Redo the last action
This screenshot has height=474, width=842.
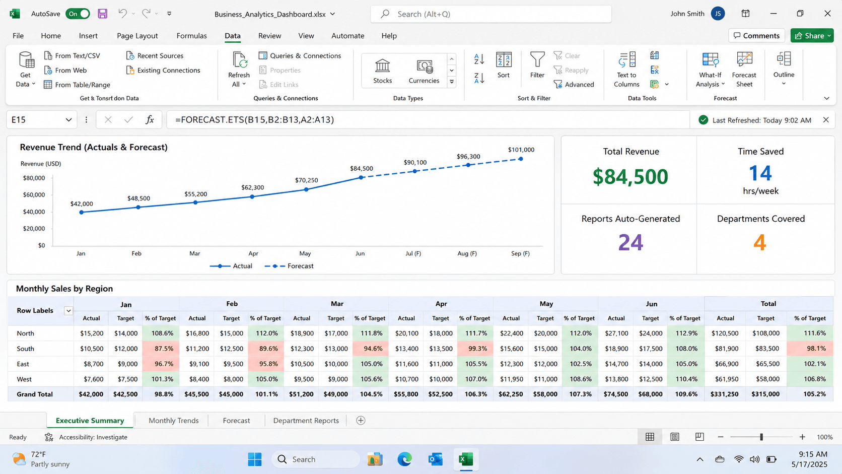coord(146,14)
